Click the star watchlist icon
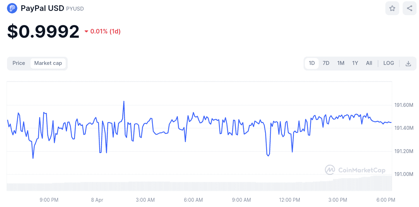The width and height of the screenshot is (419, 207). 392,8
